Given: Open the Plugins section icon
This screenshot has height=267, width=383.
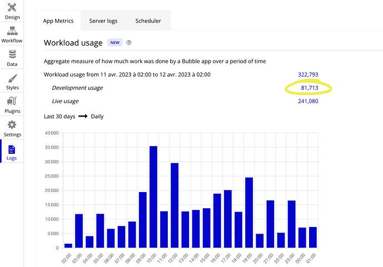Looking at the screenshot, I should 12,101.
